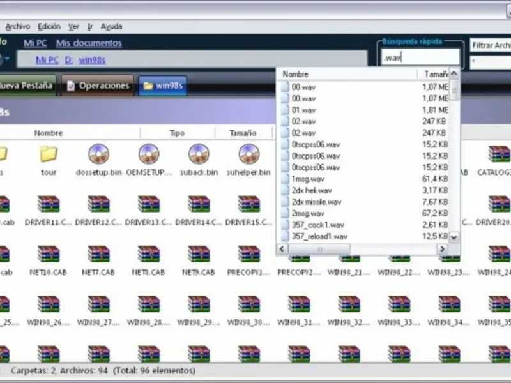Image resolution: width=511 pixels, height=383 pixels.
Task: Select the DRIVER14 cab archive icon
Action: pos(199,204)
